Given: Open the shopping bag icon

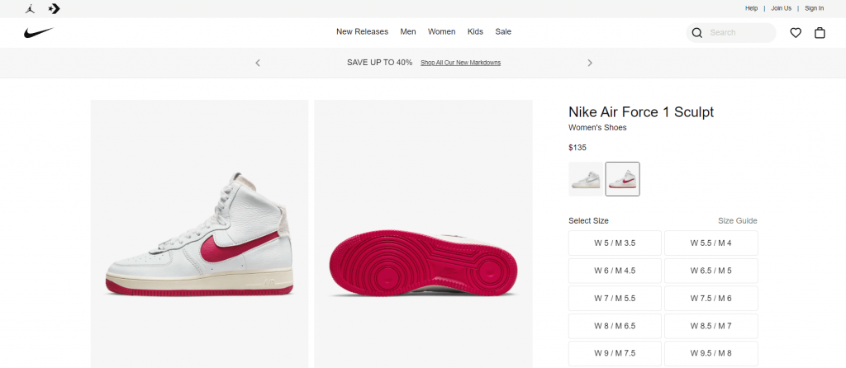Looking at the screenshot, I should tap(820, 33).
